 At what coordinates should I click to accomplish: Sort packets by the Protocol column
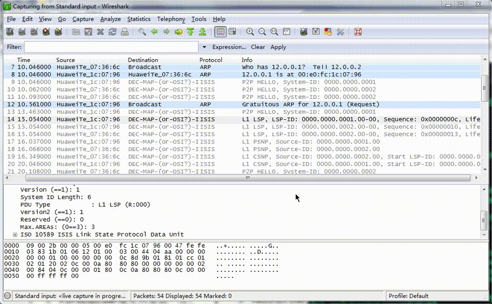tap(211, 60)
